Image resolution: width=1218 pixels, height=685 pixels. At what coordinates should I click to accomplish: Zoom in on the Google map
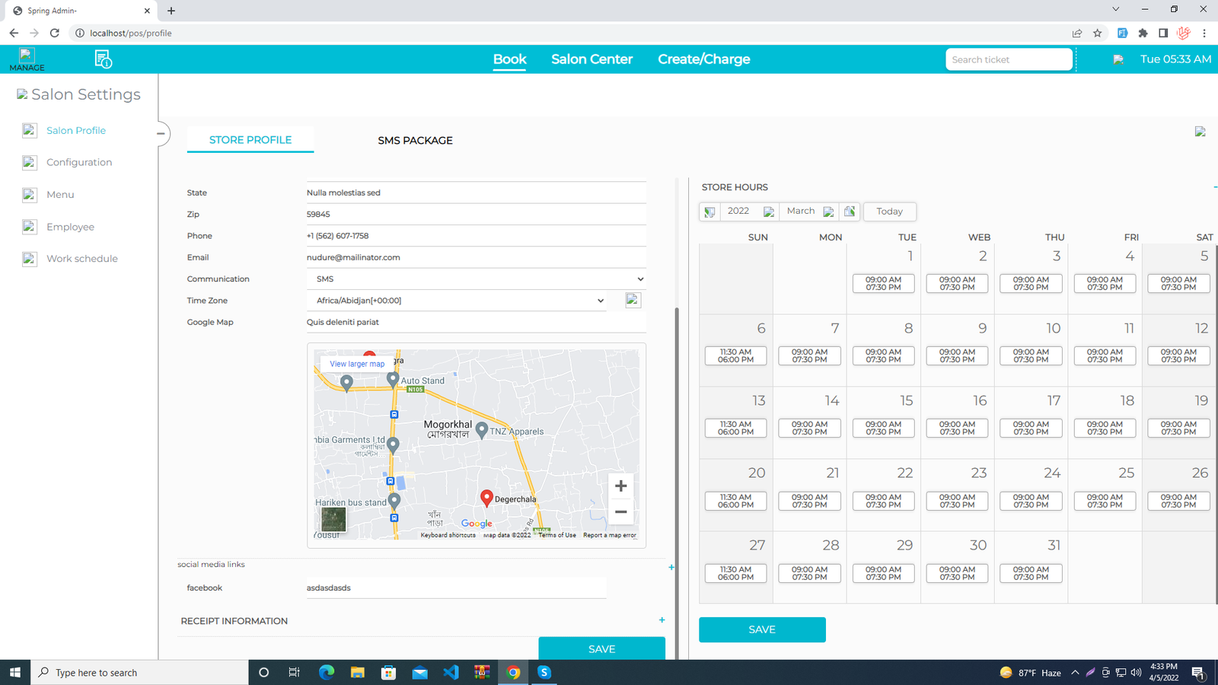pos(620,486)
